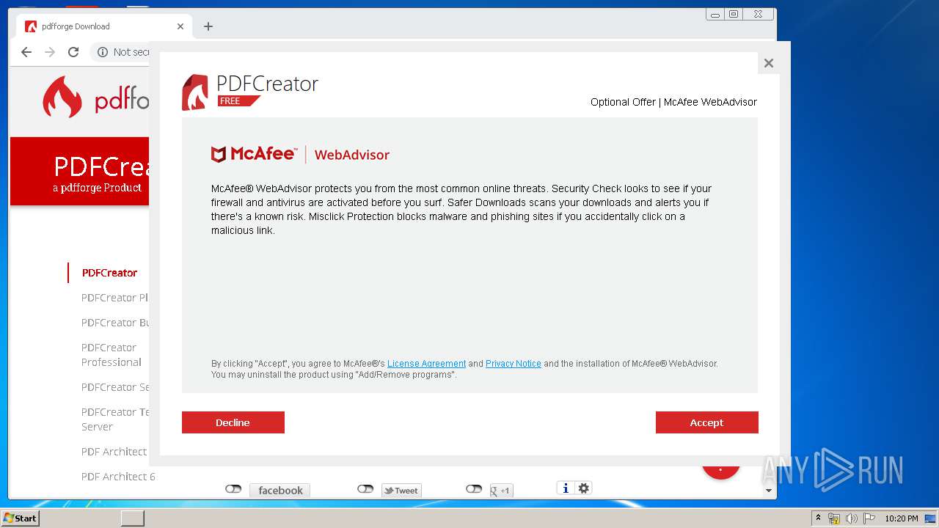Close the PDFCreator installer dialog with X

pyautogui.click(x=768, y=63)
